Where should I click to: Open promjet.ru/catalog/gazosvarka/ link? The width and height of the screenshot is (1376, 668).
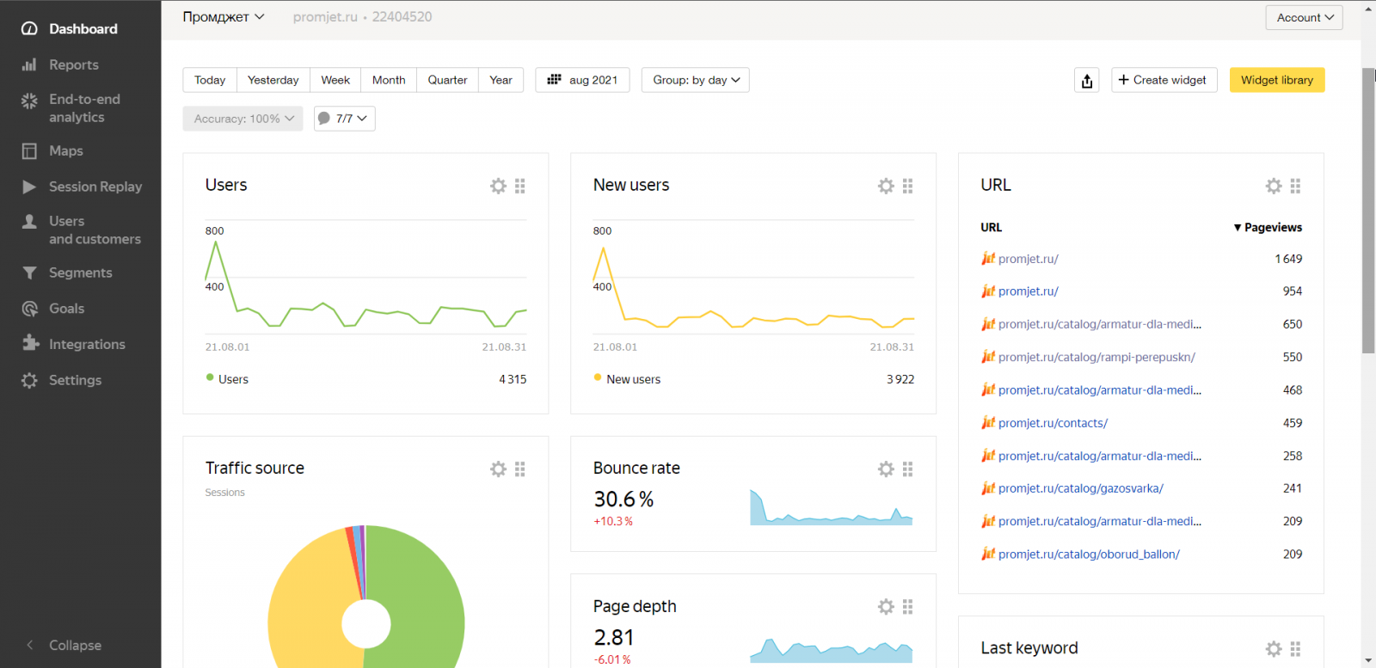pos(1081,488)
